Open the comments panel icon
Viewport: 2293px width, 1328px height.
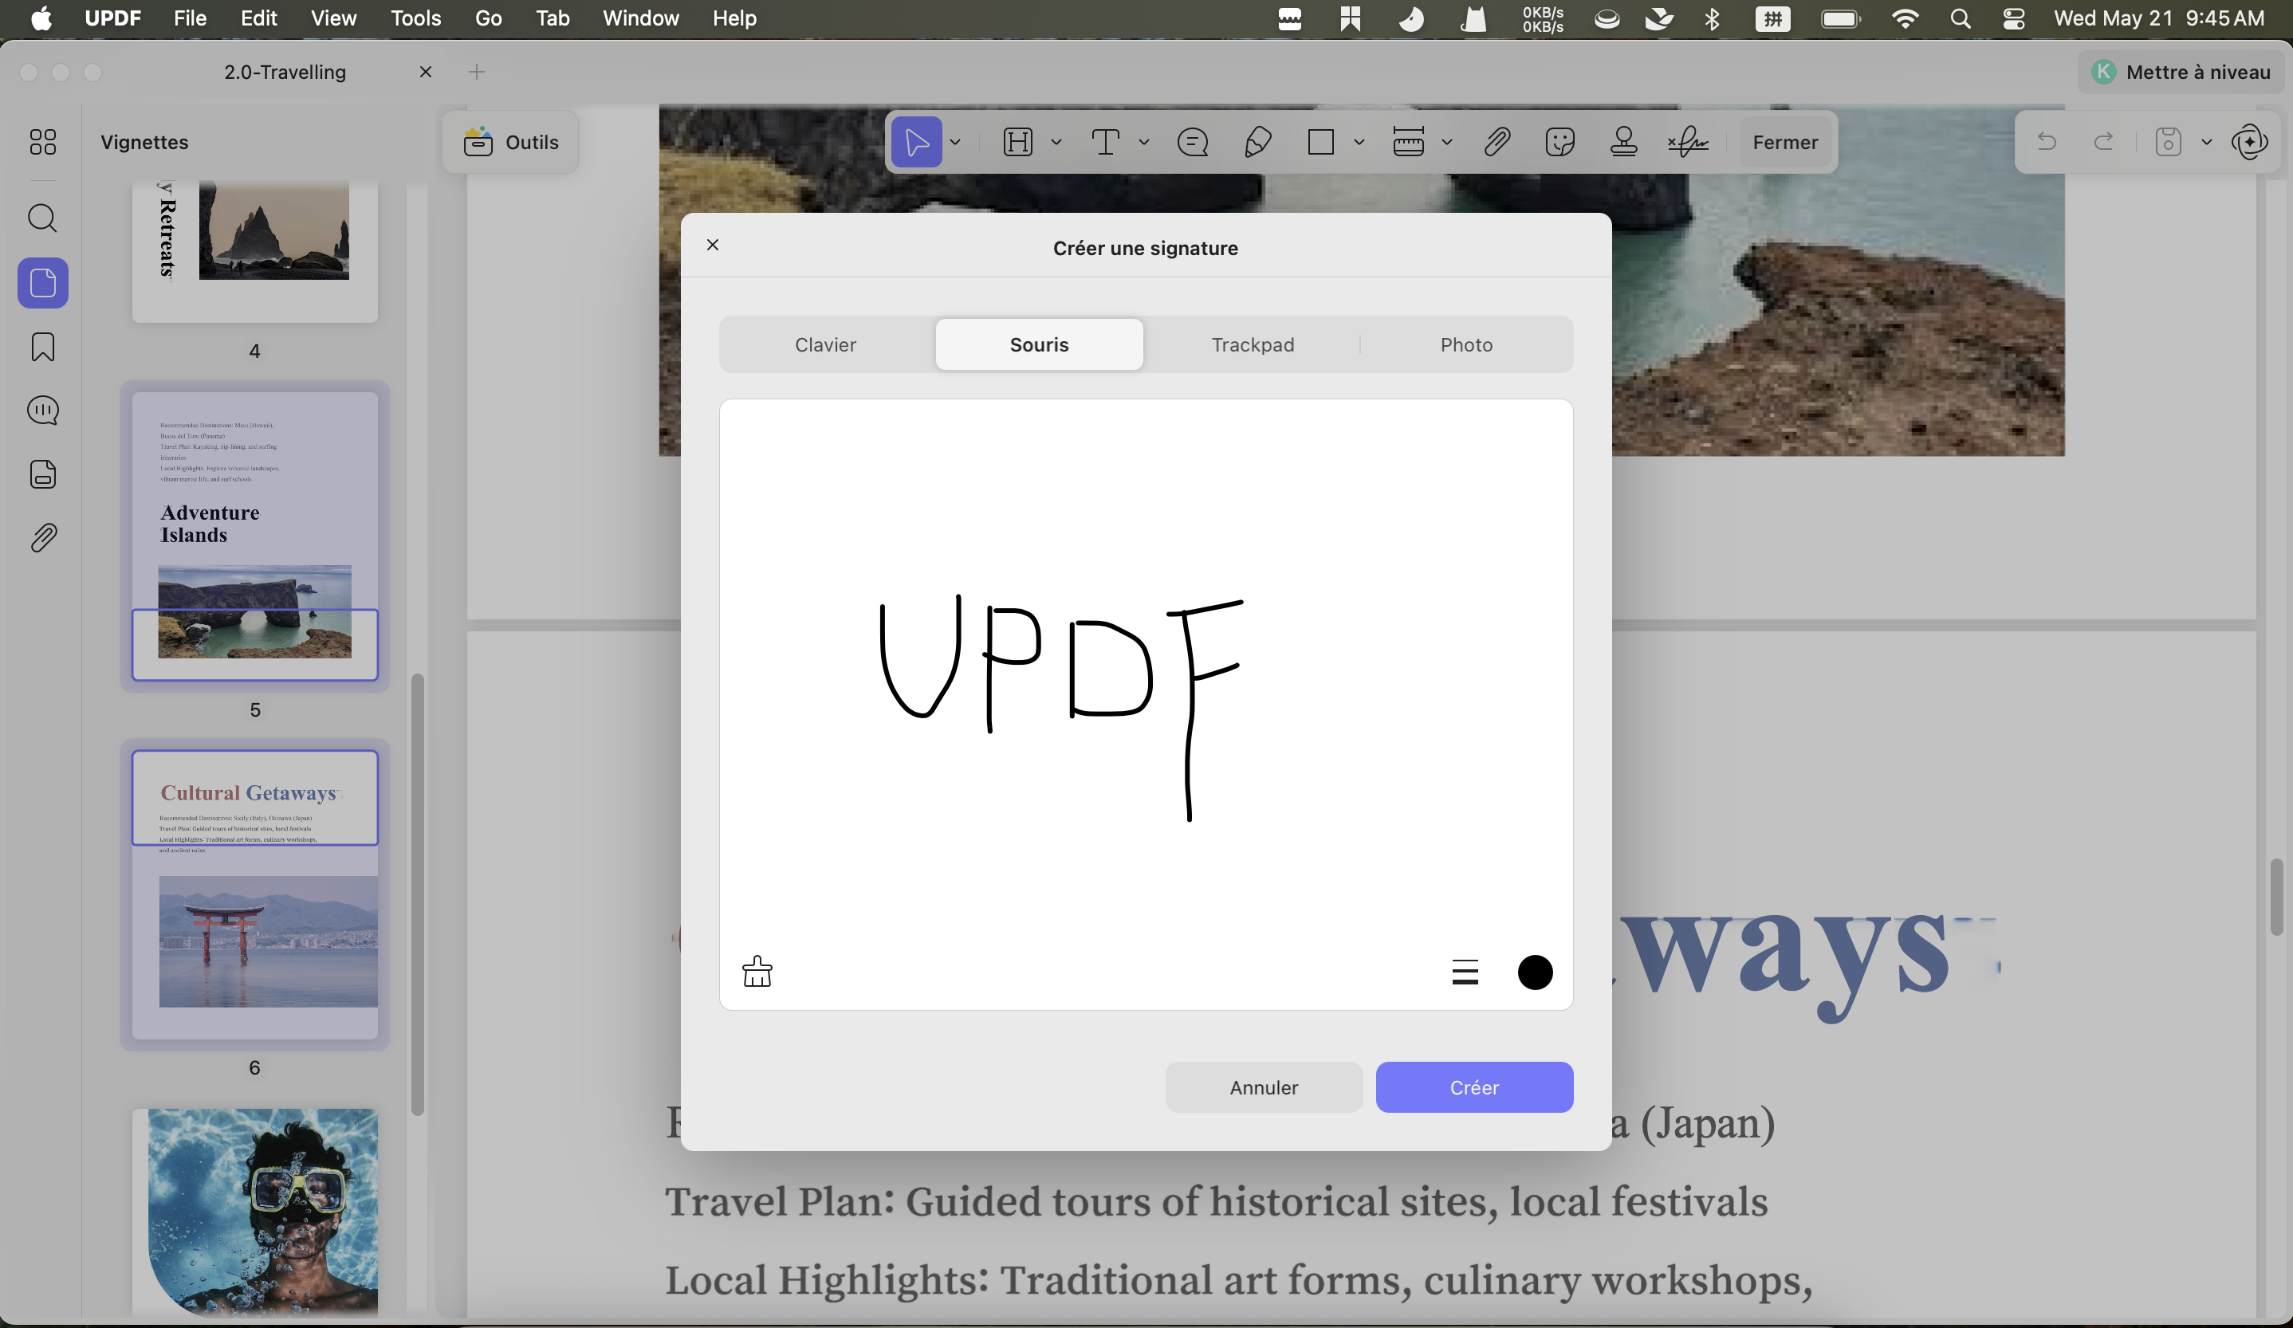(x=43, y=411)
